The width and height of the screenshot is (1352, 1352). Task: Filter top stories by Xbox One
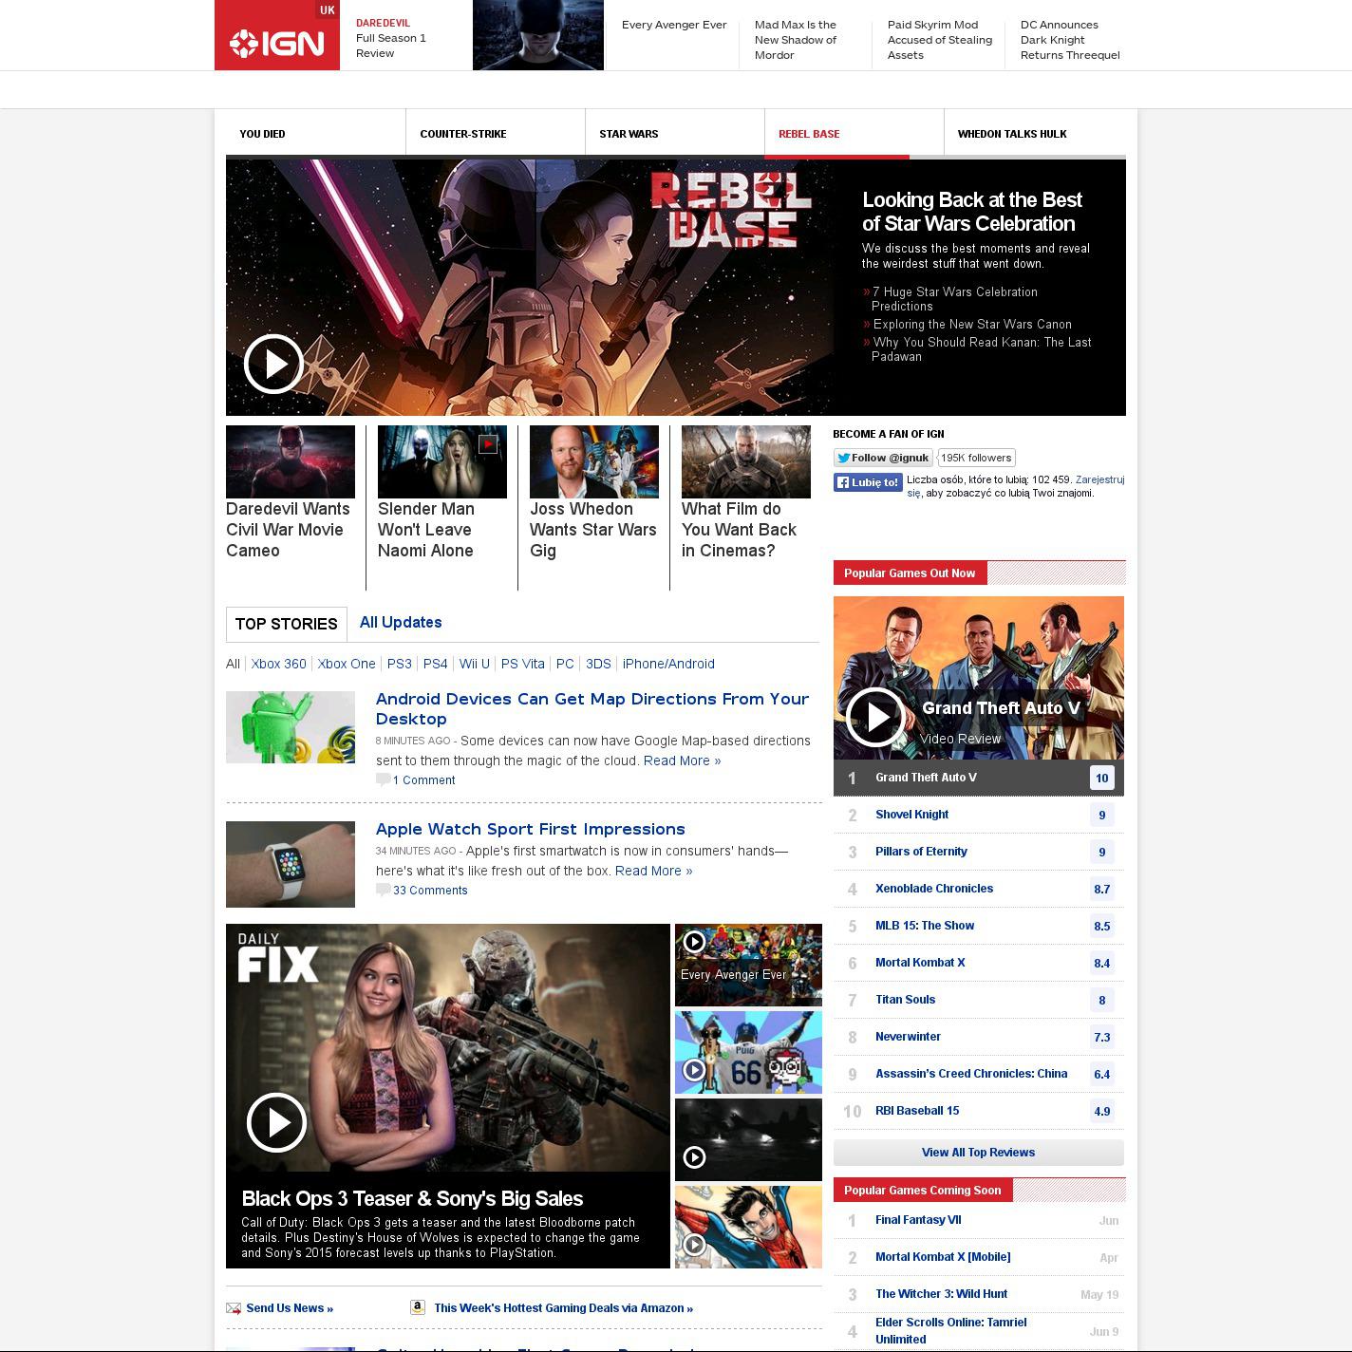(x=347, y=664)
